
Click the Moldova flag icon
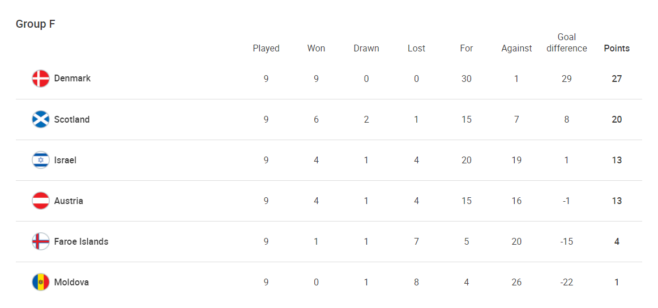(41, 282)
